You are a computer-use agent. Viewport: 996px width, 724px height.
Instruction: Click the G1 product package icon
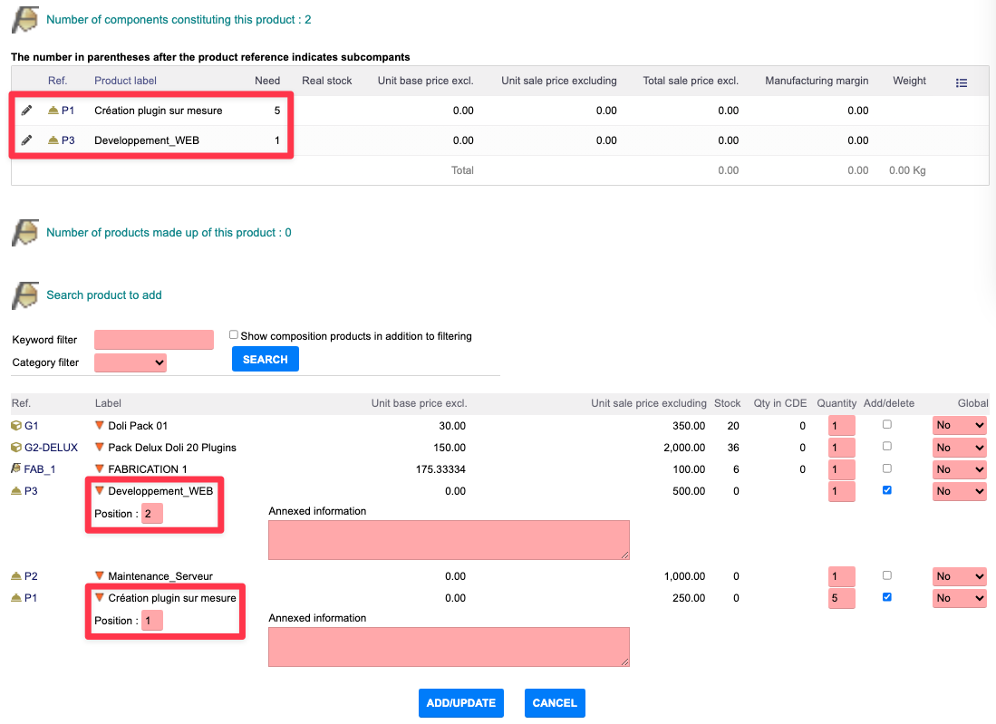[x=16, y=425]
